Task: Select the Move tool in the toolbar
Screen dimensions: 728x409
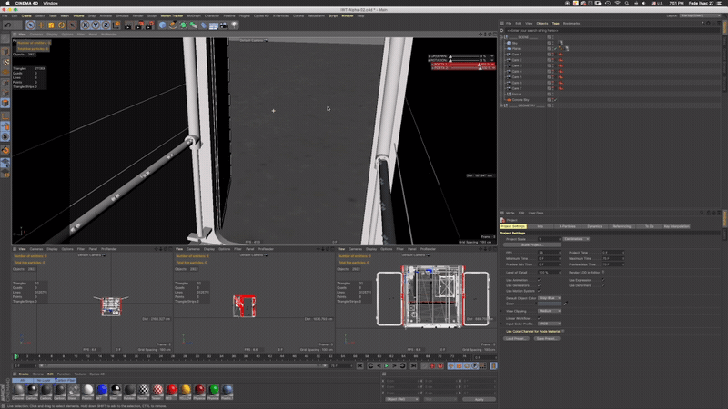Action: coord(39,25)
